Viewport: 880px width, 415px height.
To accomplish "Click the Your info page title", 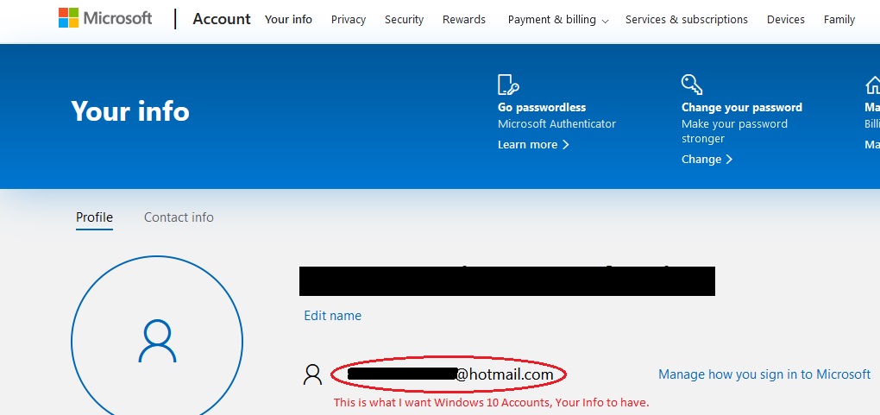I will point(130,111).
